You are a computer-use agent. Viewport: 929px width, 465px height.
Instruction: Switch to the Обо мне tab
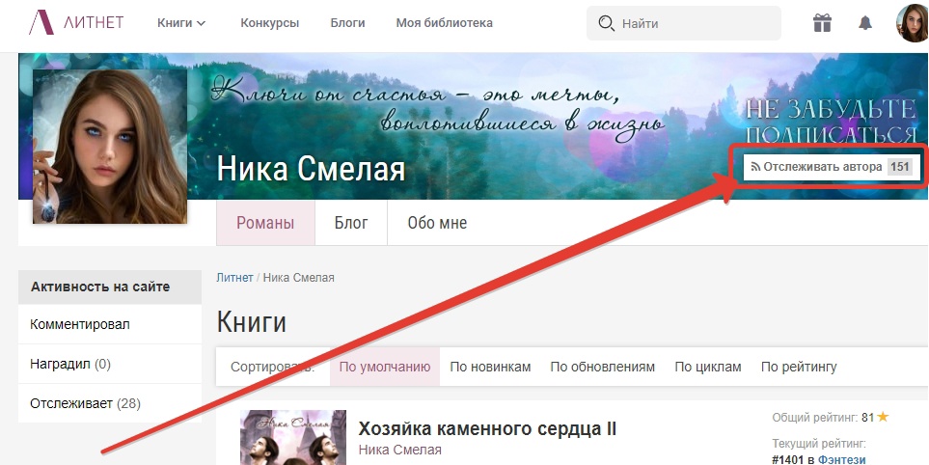coord(437,223)
